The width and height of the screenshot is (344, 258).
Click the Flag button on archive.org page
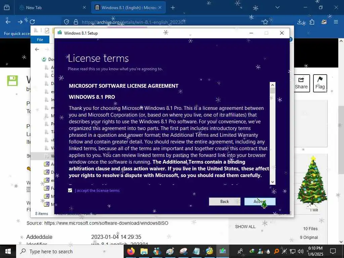click(320, 83)
